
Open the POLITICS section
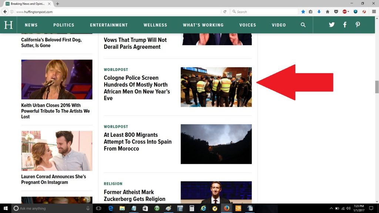64,25
